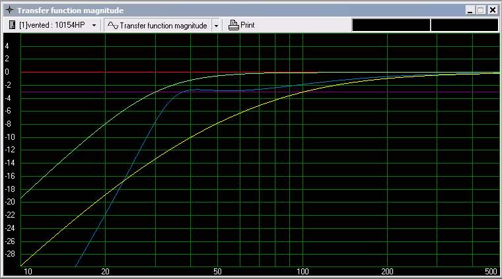
Task: Expand the graph type dropdown arrow
Action: [216, 26]
